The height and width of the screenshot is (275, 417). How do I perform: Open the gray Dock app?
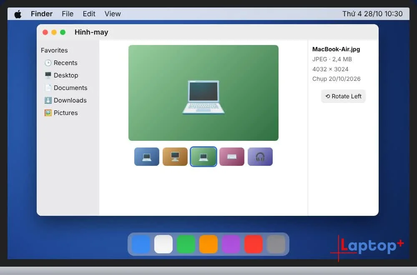click(x=276, y=244)
